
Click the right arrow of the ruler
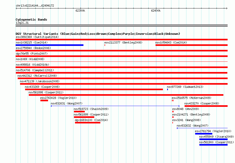click(227, 8)
